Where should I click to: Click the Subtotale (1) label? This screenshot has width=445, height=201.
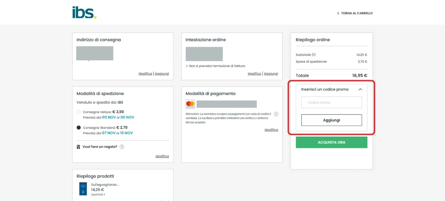pos(305,55)
